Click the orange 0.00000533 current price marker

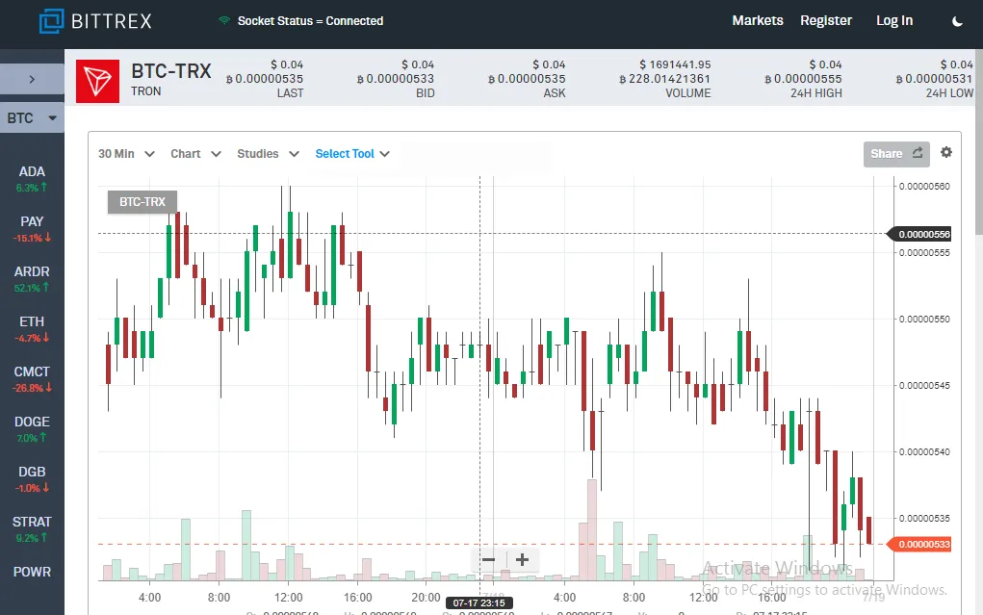919,544
